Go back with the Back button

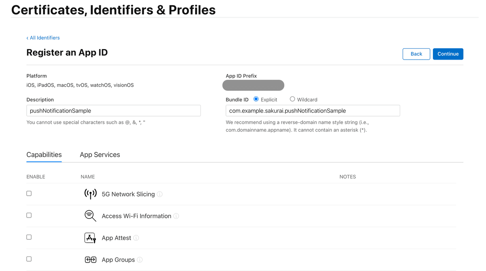(x=416, y=54)
